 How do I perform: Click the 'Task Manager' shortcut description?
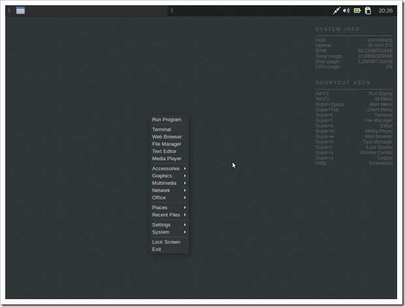pyautogui.click(x=378, y=142)
